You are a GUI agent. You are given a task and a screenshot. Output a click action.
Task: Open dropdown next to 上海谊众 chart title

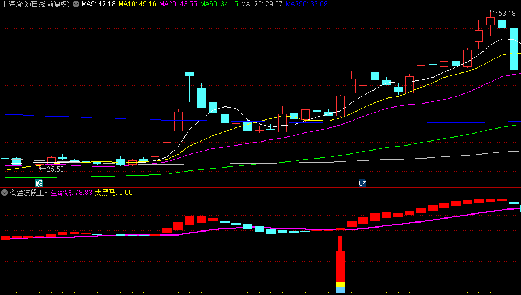76,4
